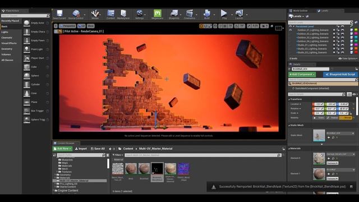Toggle the actor lock icon in Details
This screenshot has height=202, width=359.
tap(357, 69)
